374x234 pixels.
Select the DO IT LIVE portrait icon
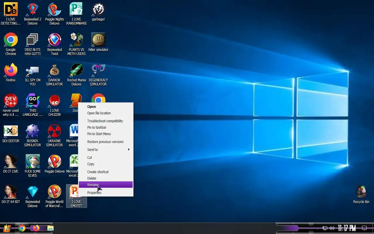tap(11, 164)
